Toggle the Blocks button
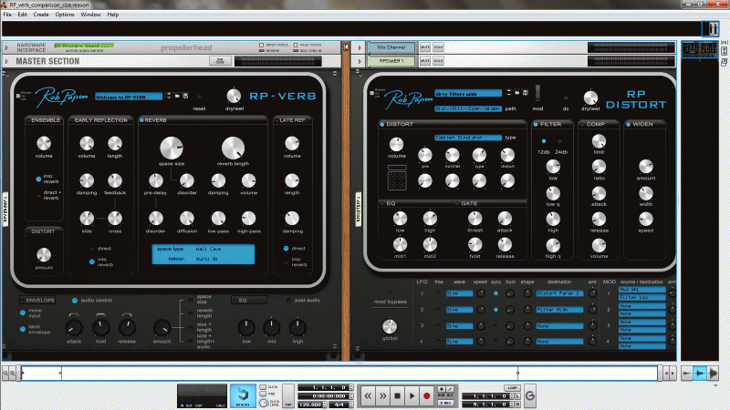 (x=243, y=395)
